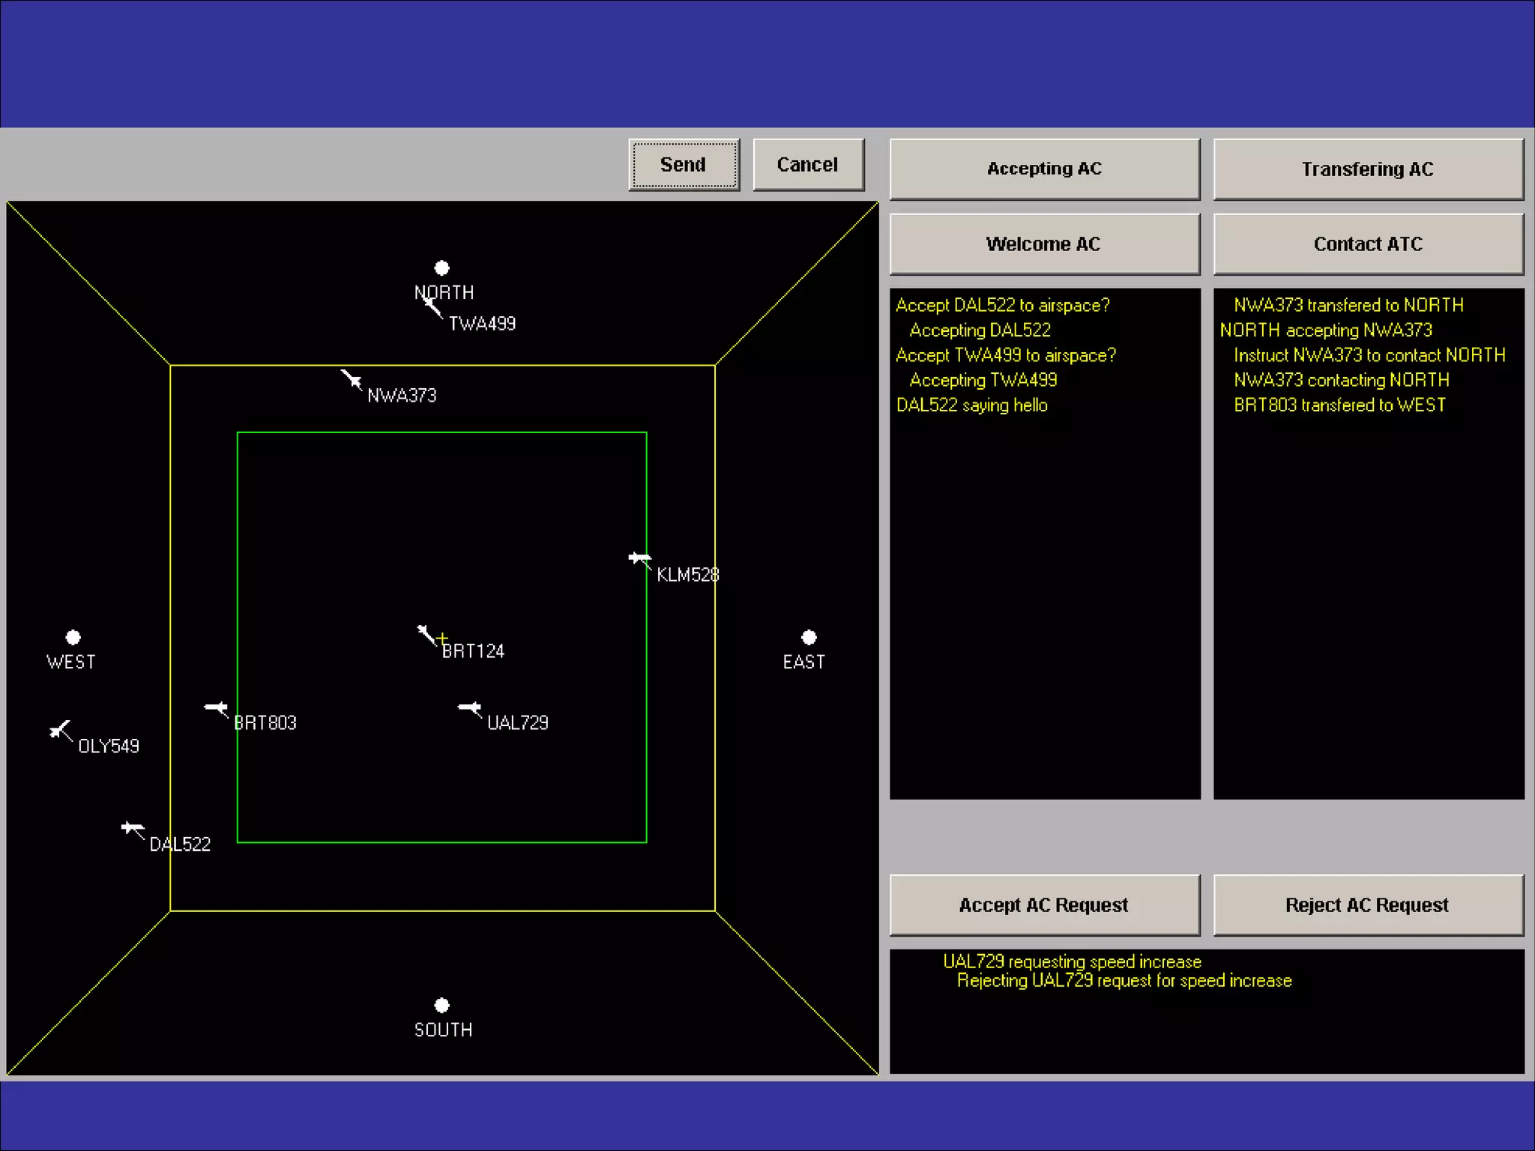Click the NORTH sector waypoint dot
The width and height of the screenshot is (1535, 1151).
click(x=441, y=268)
